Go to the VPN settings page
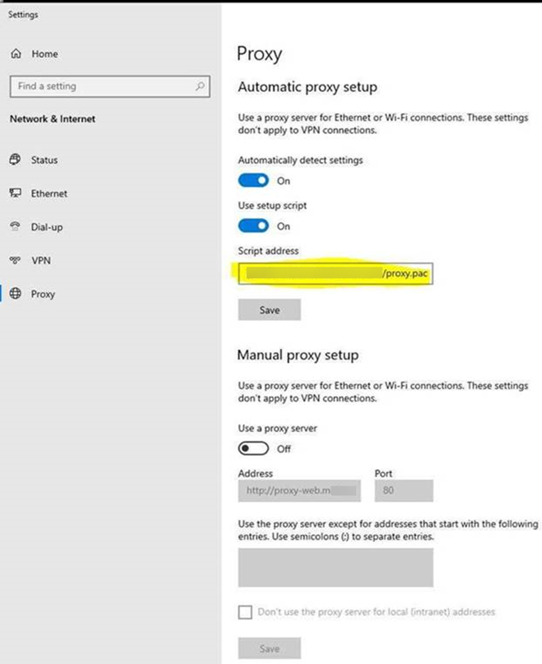The image size is (542, 664). point(41,261)
